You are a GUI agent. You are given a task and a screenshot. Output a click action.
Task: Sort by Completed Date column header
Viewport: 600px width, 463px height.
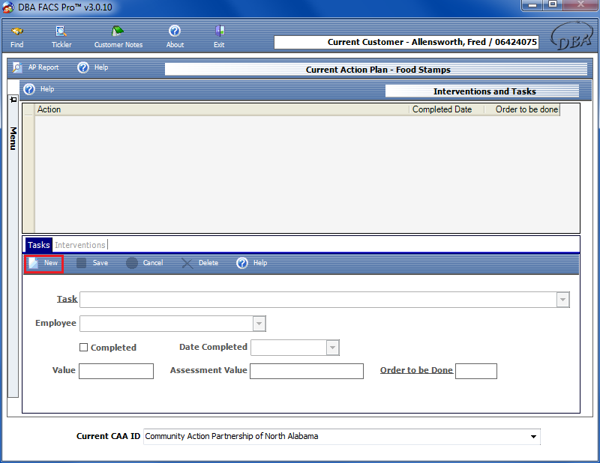click(x=442, y=109)
